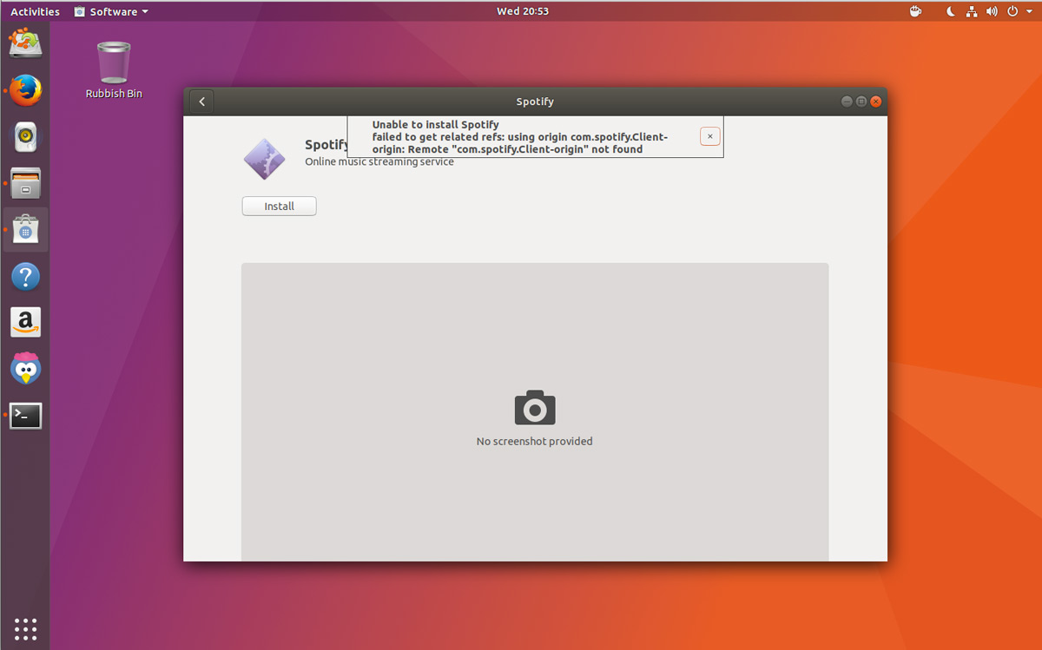Open Firefox from the dock
Viewport: 1042px width, 650px height.
(25, 89)
